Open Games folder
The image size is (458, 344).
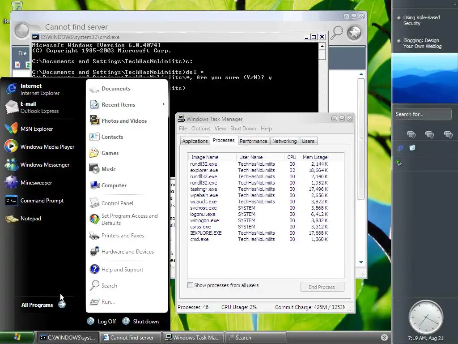coord(104,153)
